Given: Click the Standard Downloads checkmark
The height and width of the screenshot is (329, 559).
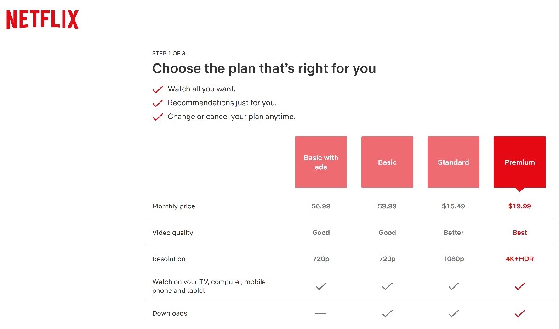Looking at the screenshot, I should coord(453,313).
